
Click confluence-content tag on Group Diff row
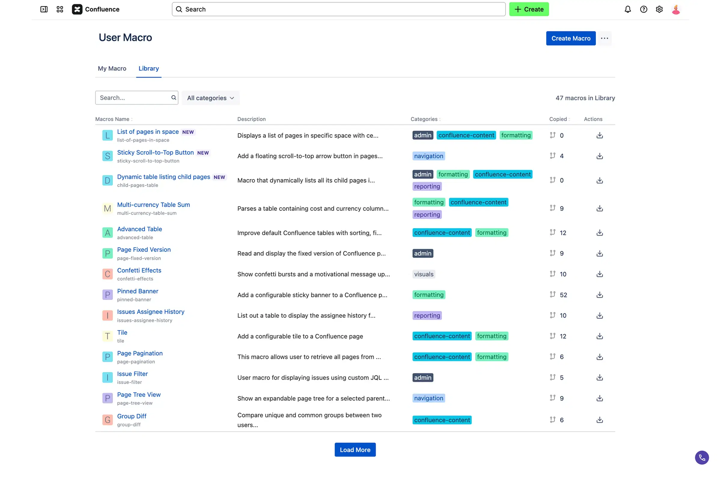(x=442, y=420)
